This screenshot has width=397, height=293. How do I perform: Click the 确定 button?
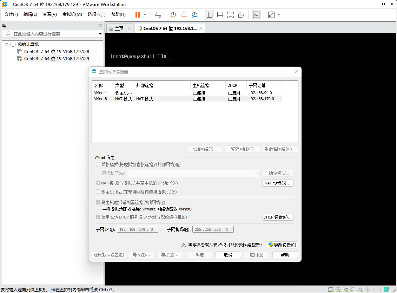coord(200,255)
